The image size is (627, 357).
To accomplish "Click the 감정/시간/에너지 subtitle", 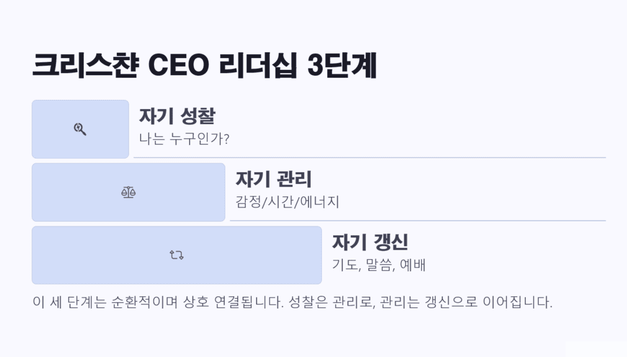I will point(287,202).
